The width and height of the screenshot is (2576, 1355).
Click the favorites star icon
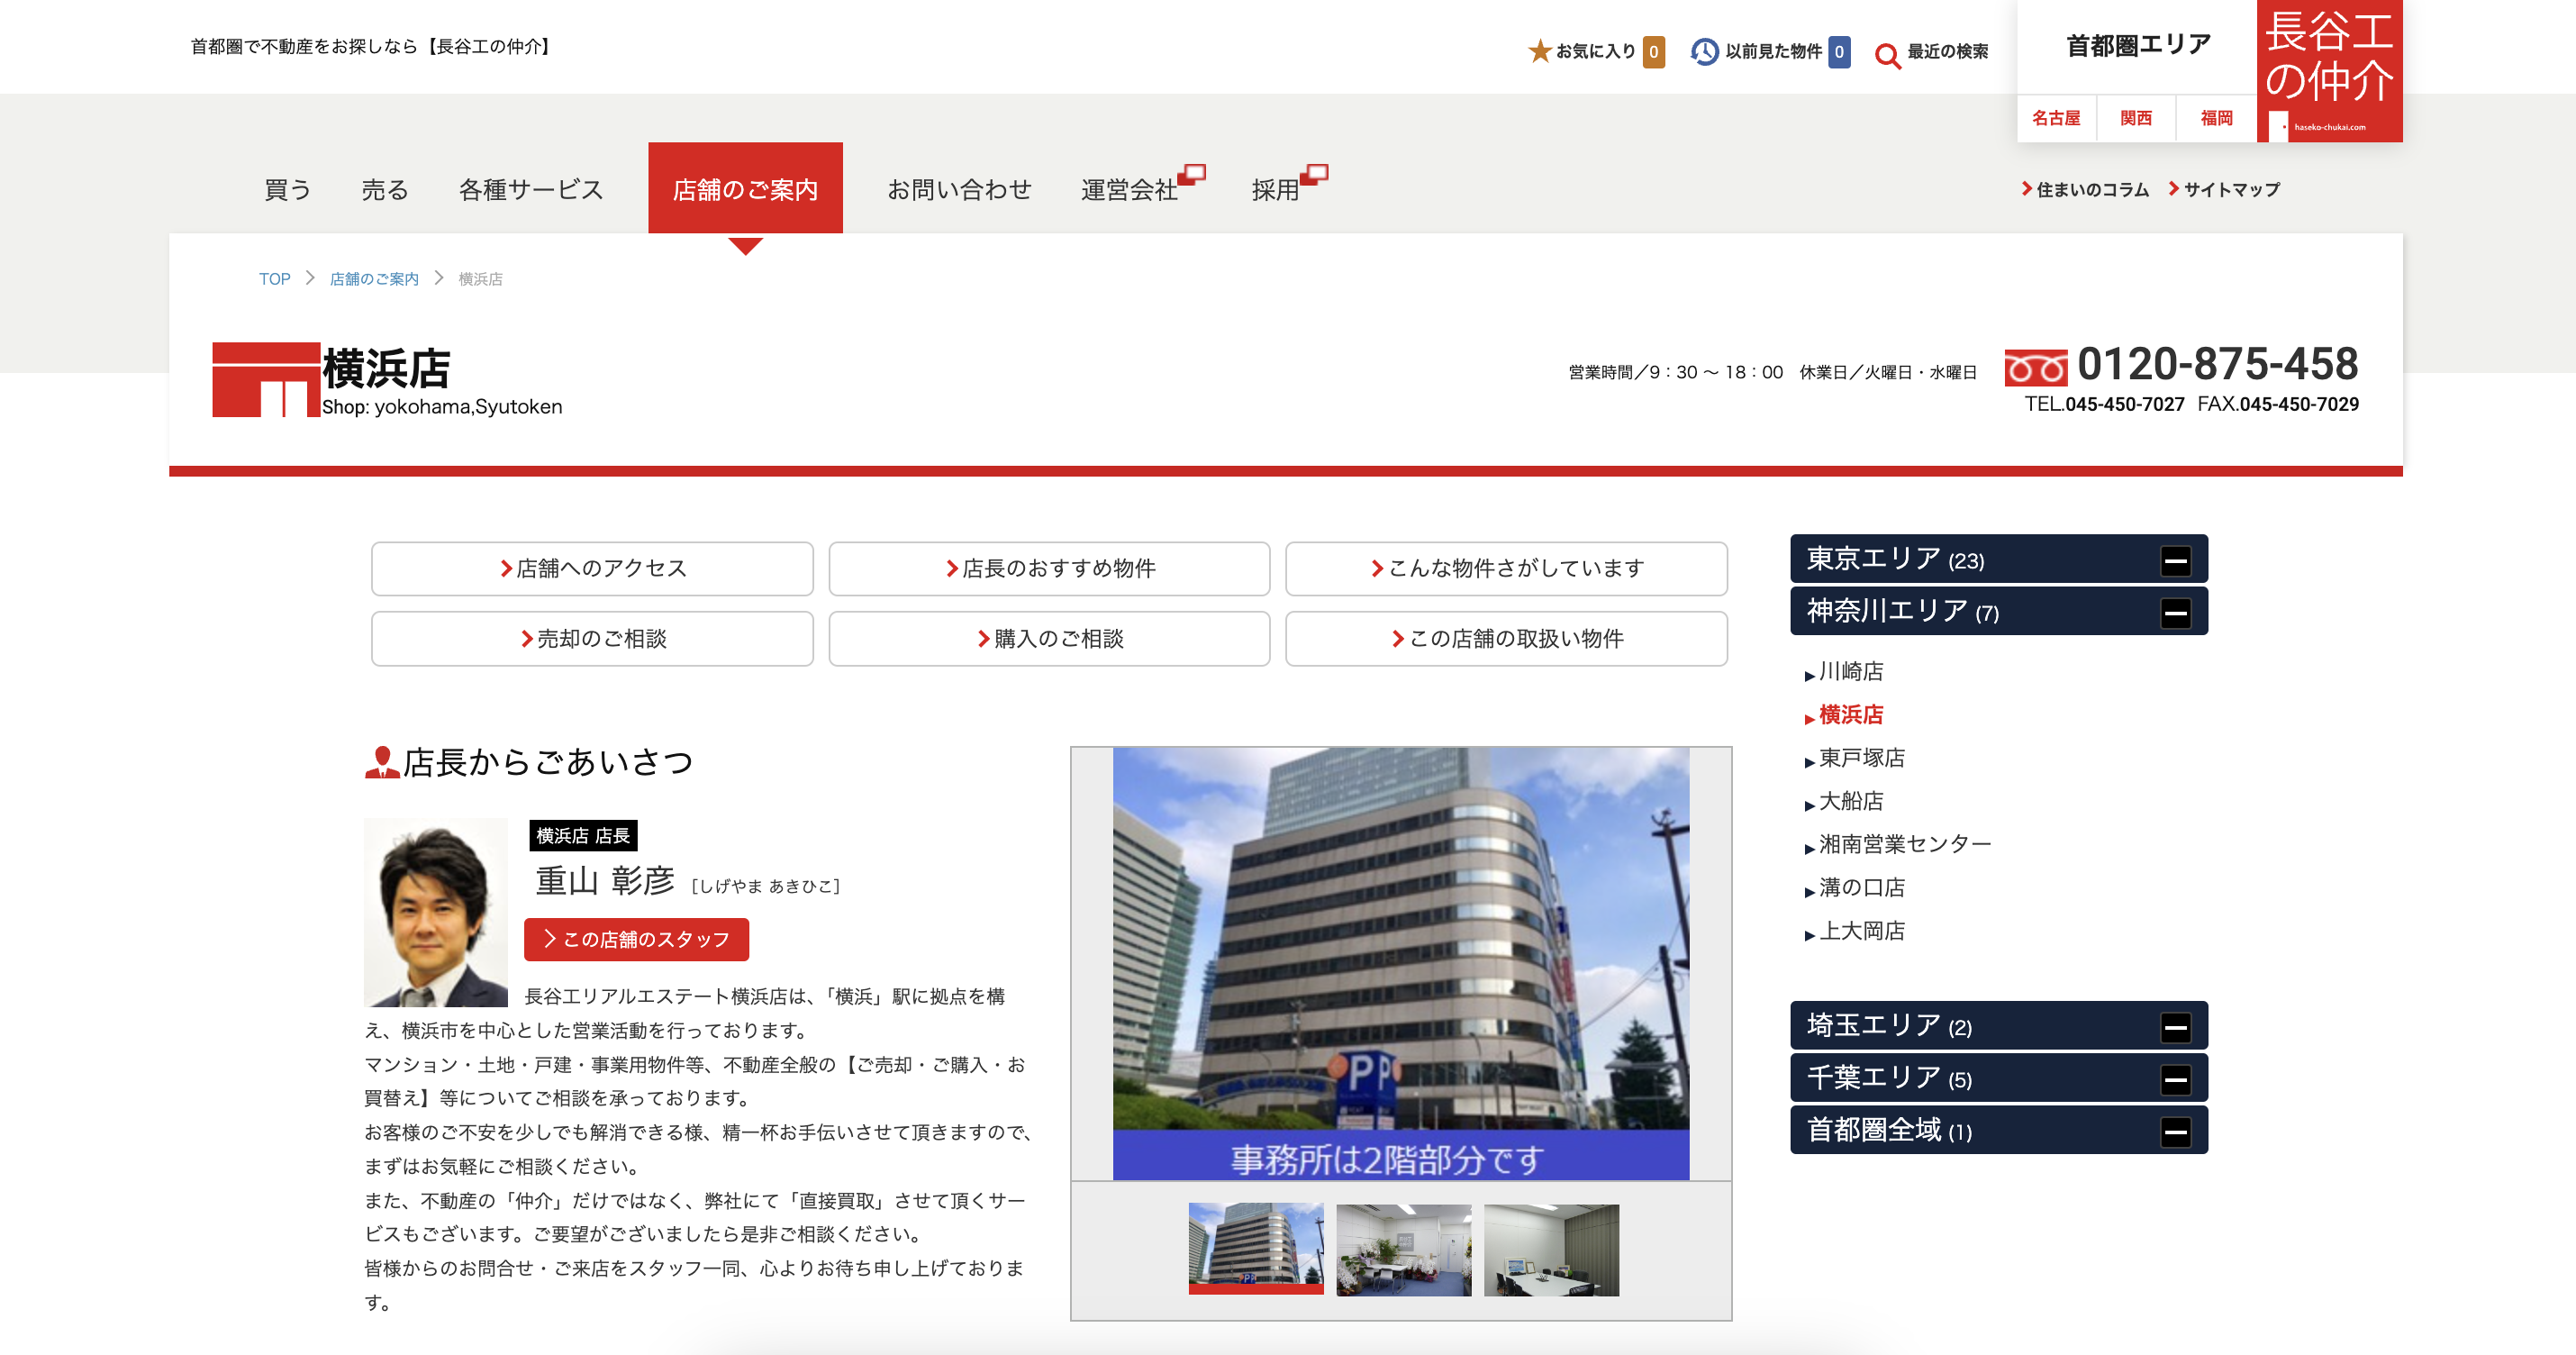(1539, 51)
